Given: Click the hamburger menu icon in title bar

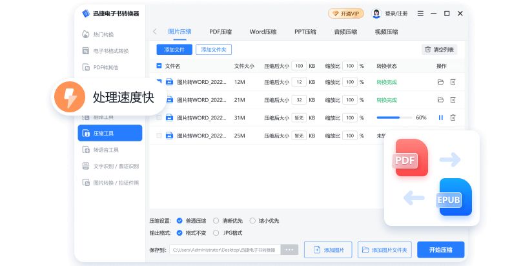Looking at the screenshot, I should click(421, 14).
